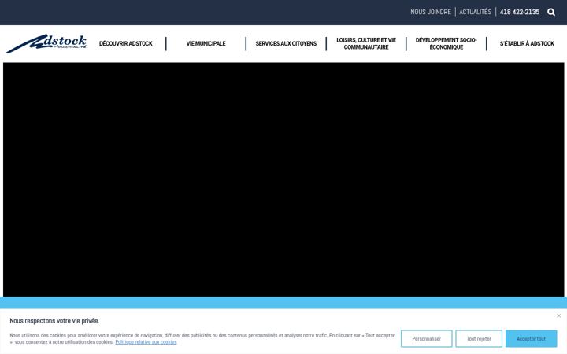Viewport: 567px width, 354px height.
Task: Open the Services aux citoyens menu
Action: 286,44
